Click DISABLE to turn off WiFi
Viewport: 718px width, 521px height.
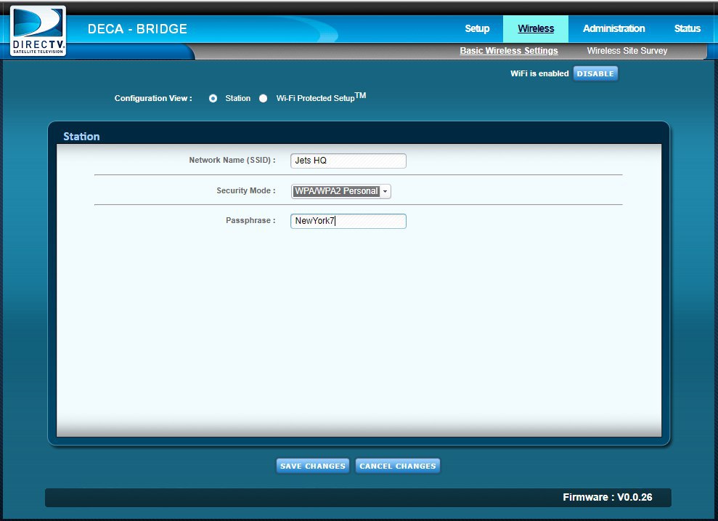point(595,74)
